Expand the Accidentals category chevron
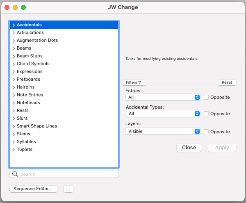 click(14, 25)
